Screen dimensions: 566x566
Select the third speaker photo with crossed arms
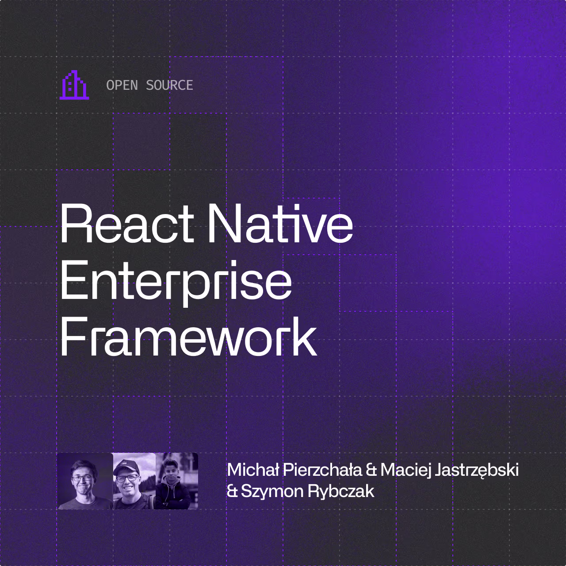(177, 481)
